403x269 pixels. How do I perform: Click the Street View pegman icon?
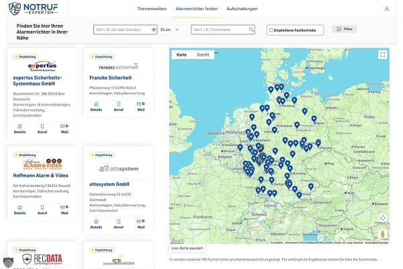(382, 233)
